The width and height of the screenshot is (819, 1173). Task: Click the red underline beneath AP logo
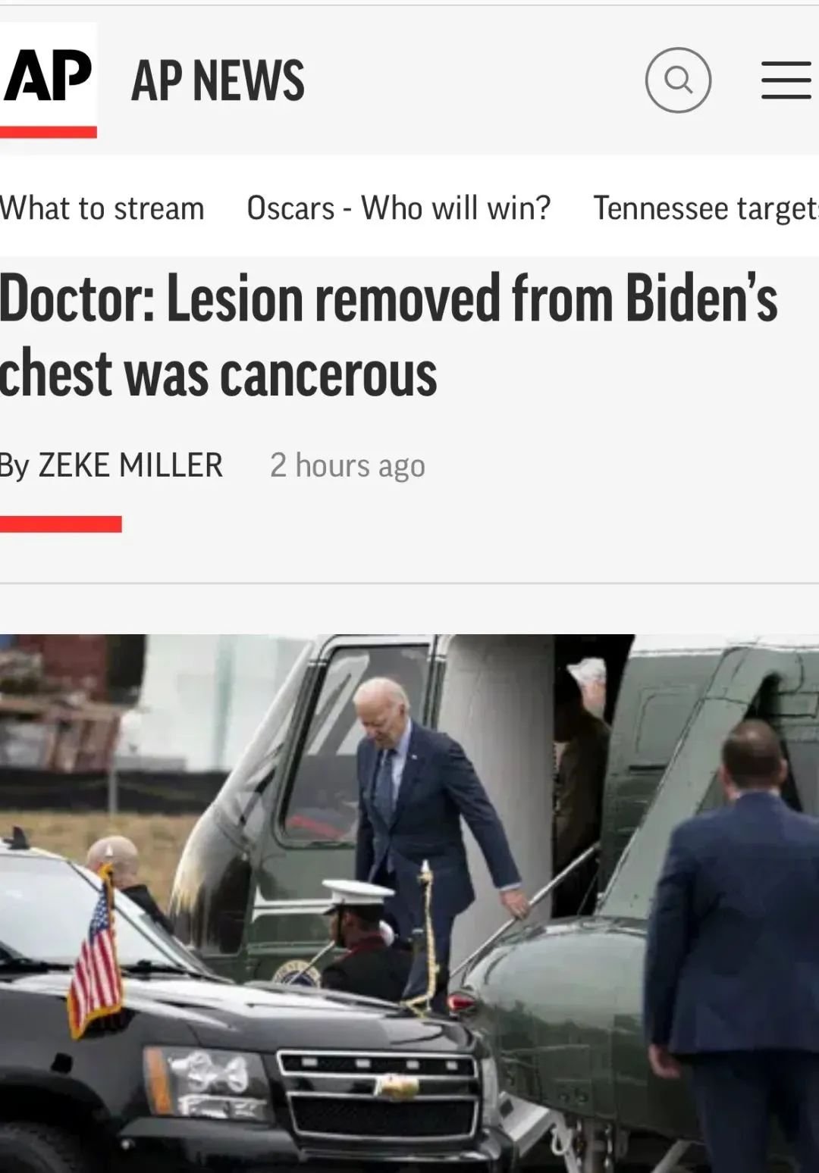49,132
